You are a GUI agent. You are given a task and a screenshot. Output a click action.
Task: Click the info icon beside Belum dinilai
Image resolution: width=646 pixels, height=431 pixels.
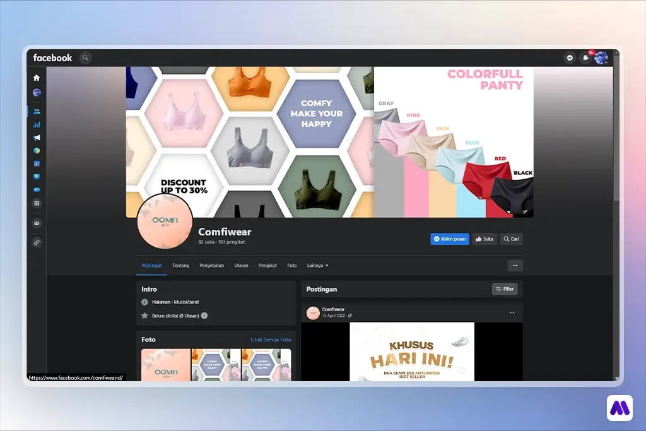204,316
